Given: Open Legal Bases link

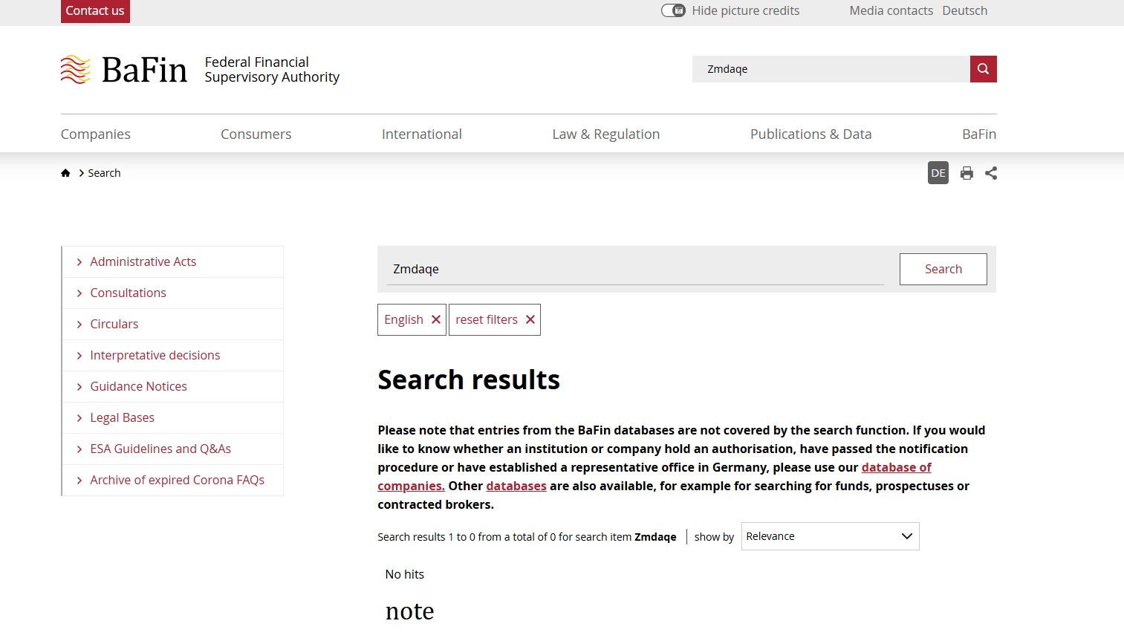Looking at the screenshot, I should click(123, 417).
